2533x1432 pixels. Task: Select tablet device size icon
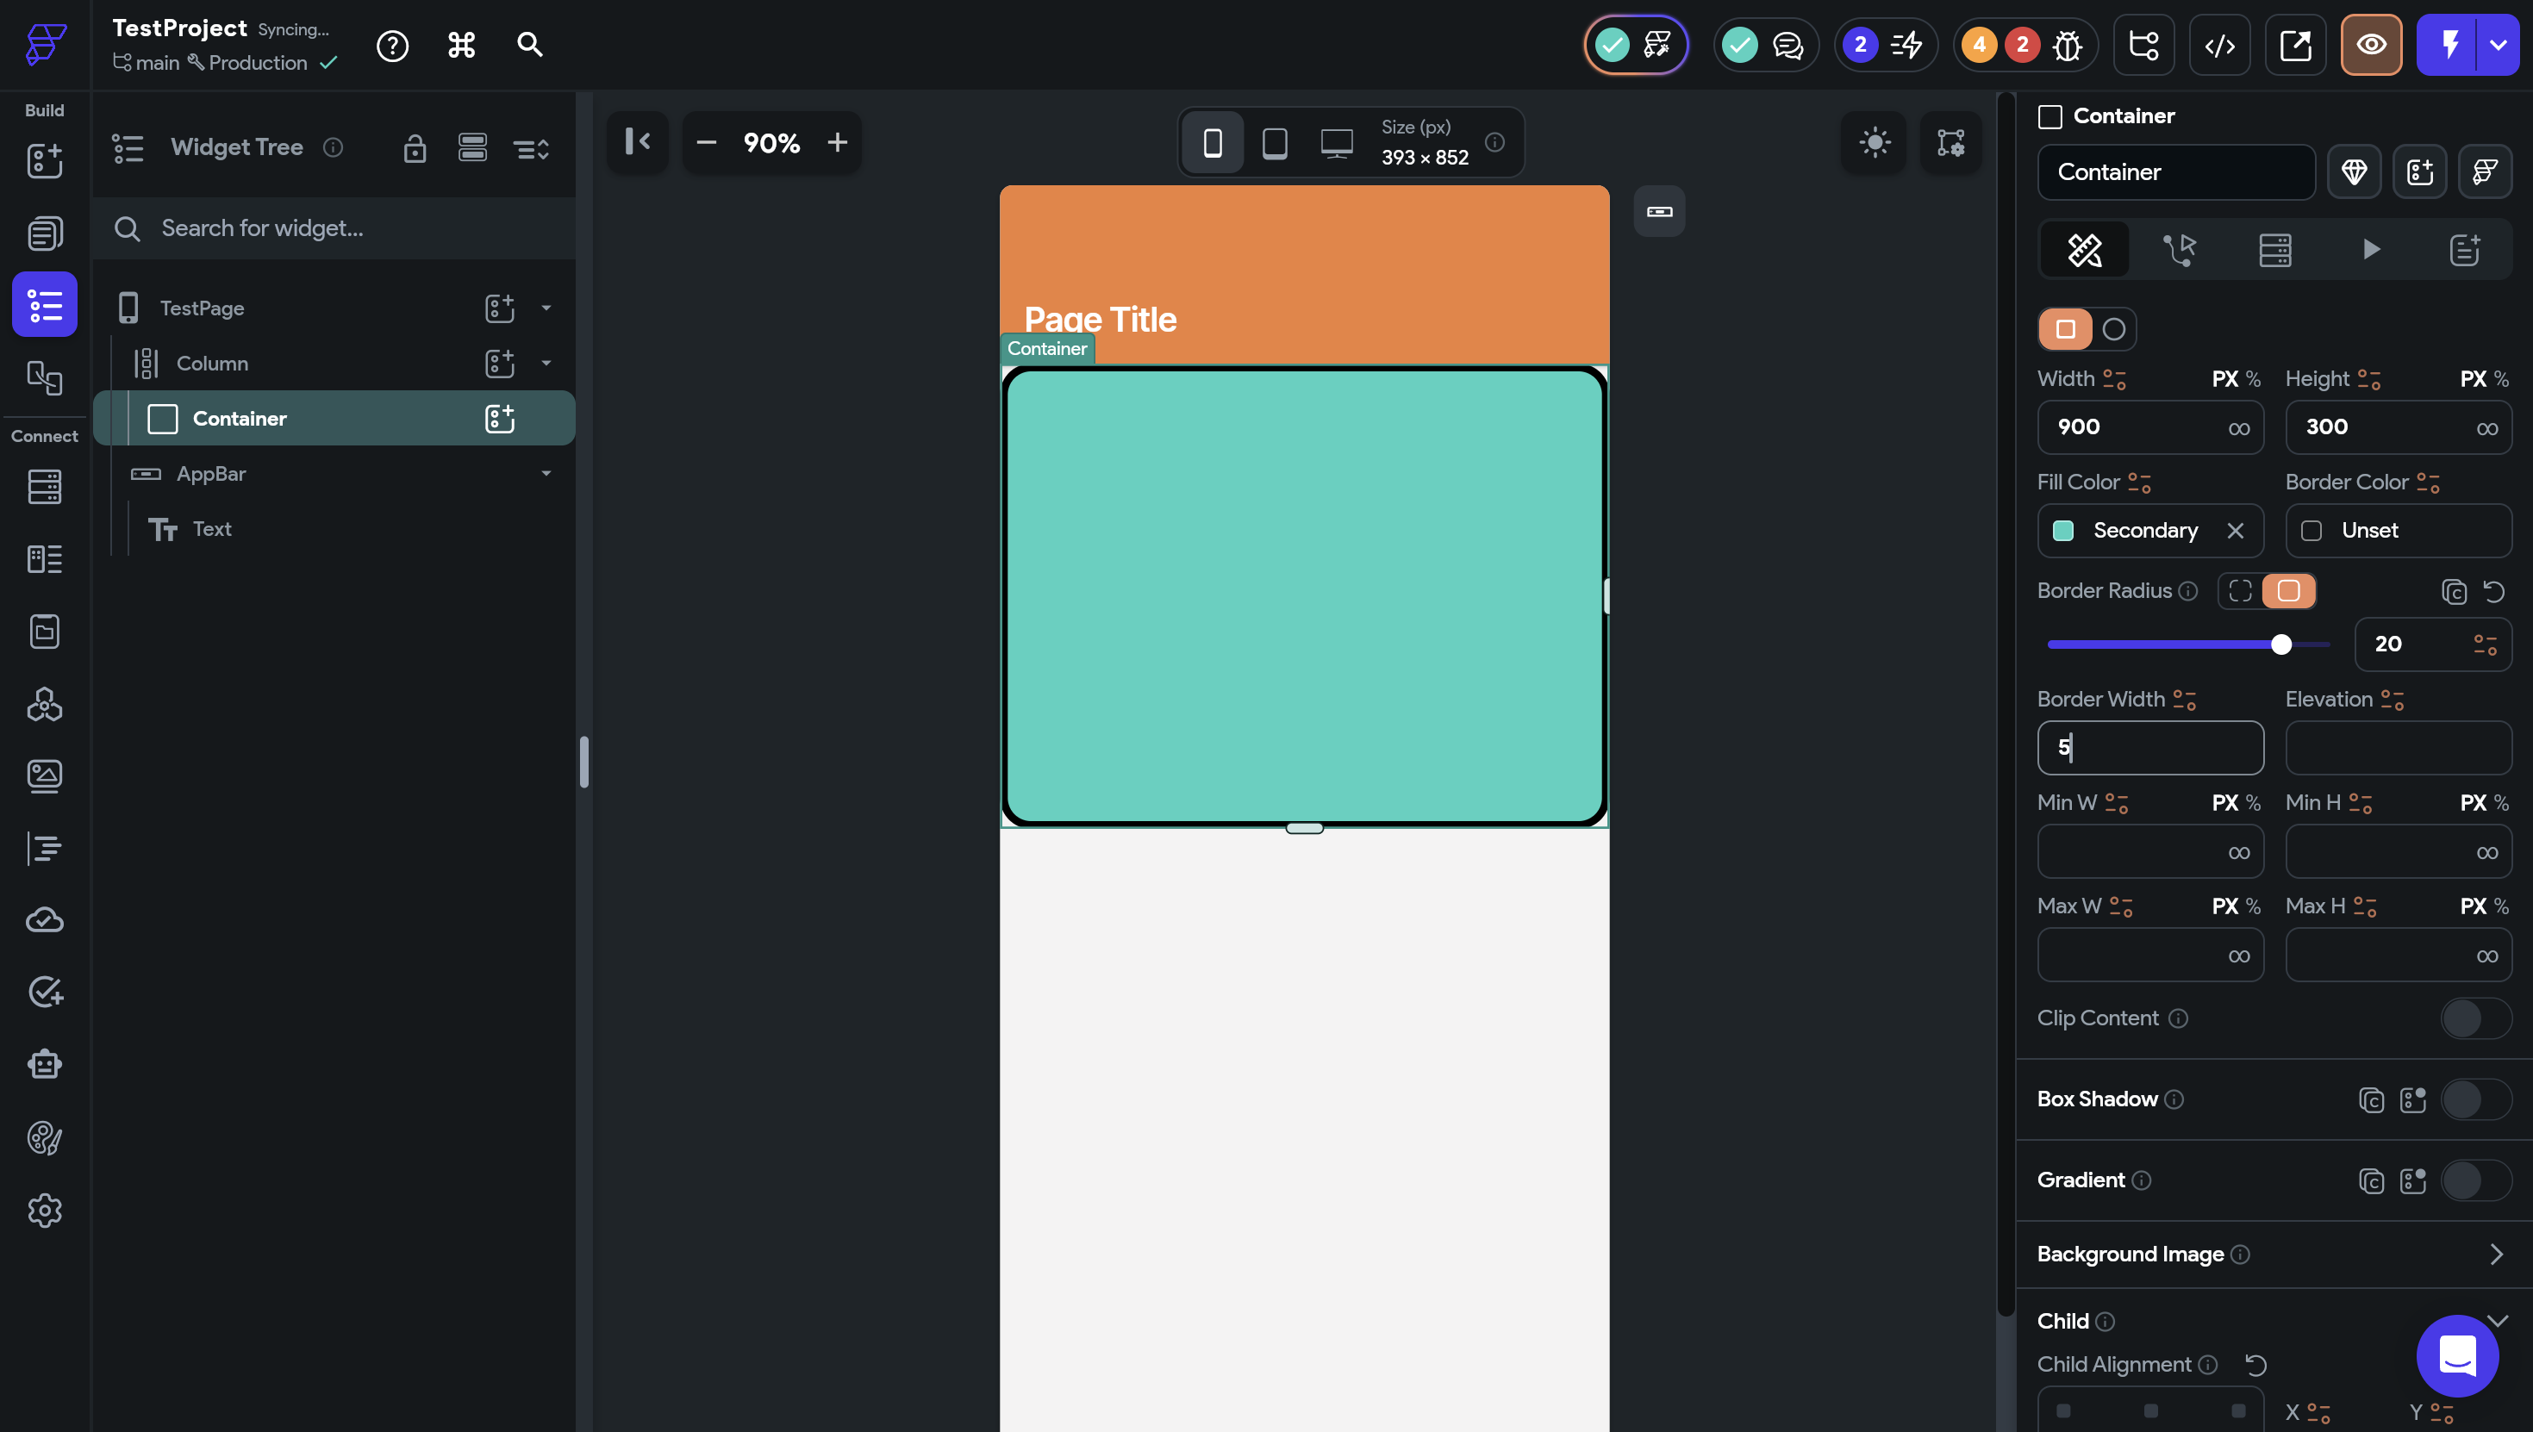pyautogui.click(x=1274, y=143)
